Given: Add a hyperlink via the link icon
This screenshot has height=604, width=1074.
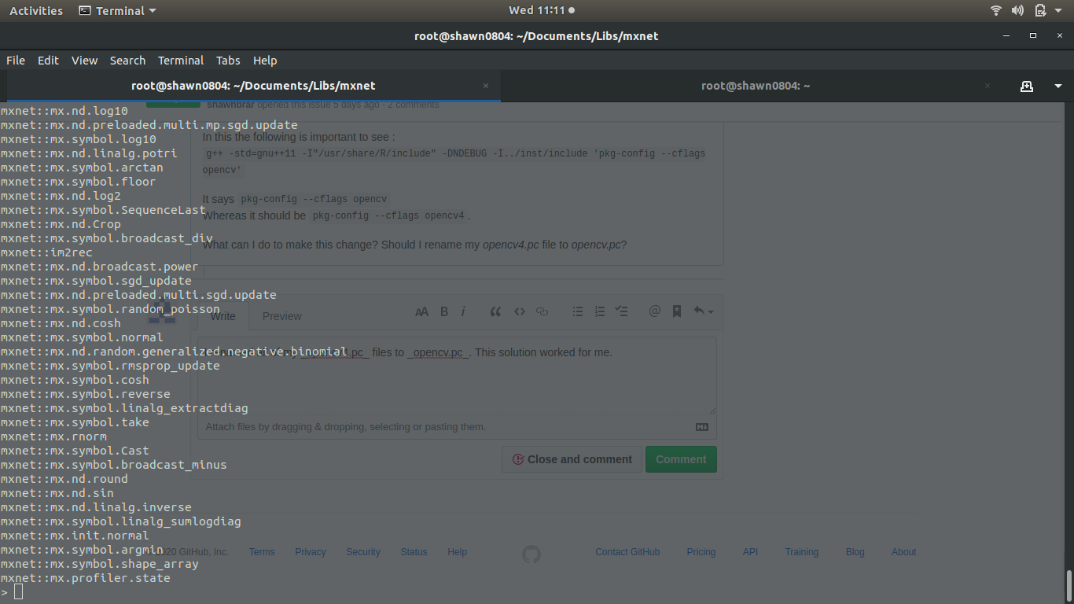Looking at the screenshot, I should (x=542, y=311).
